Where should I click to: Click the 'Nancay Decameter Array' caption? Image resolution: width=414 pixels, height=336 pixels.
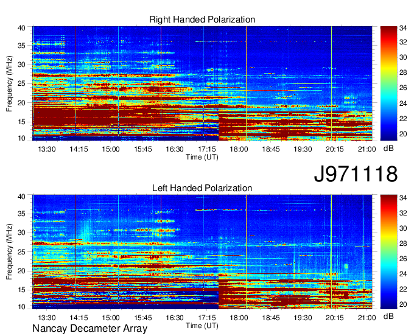tap(89, 329)
